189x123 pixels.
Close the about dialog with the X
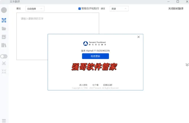point(138,37)
